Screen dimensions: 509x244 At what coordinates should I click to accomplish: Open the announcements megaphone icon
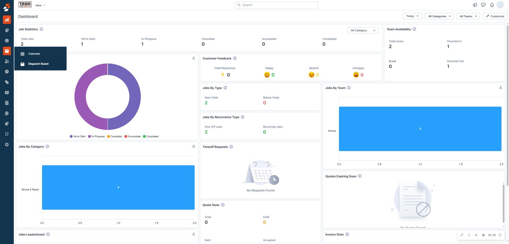pos(475,5)
